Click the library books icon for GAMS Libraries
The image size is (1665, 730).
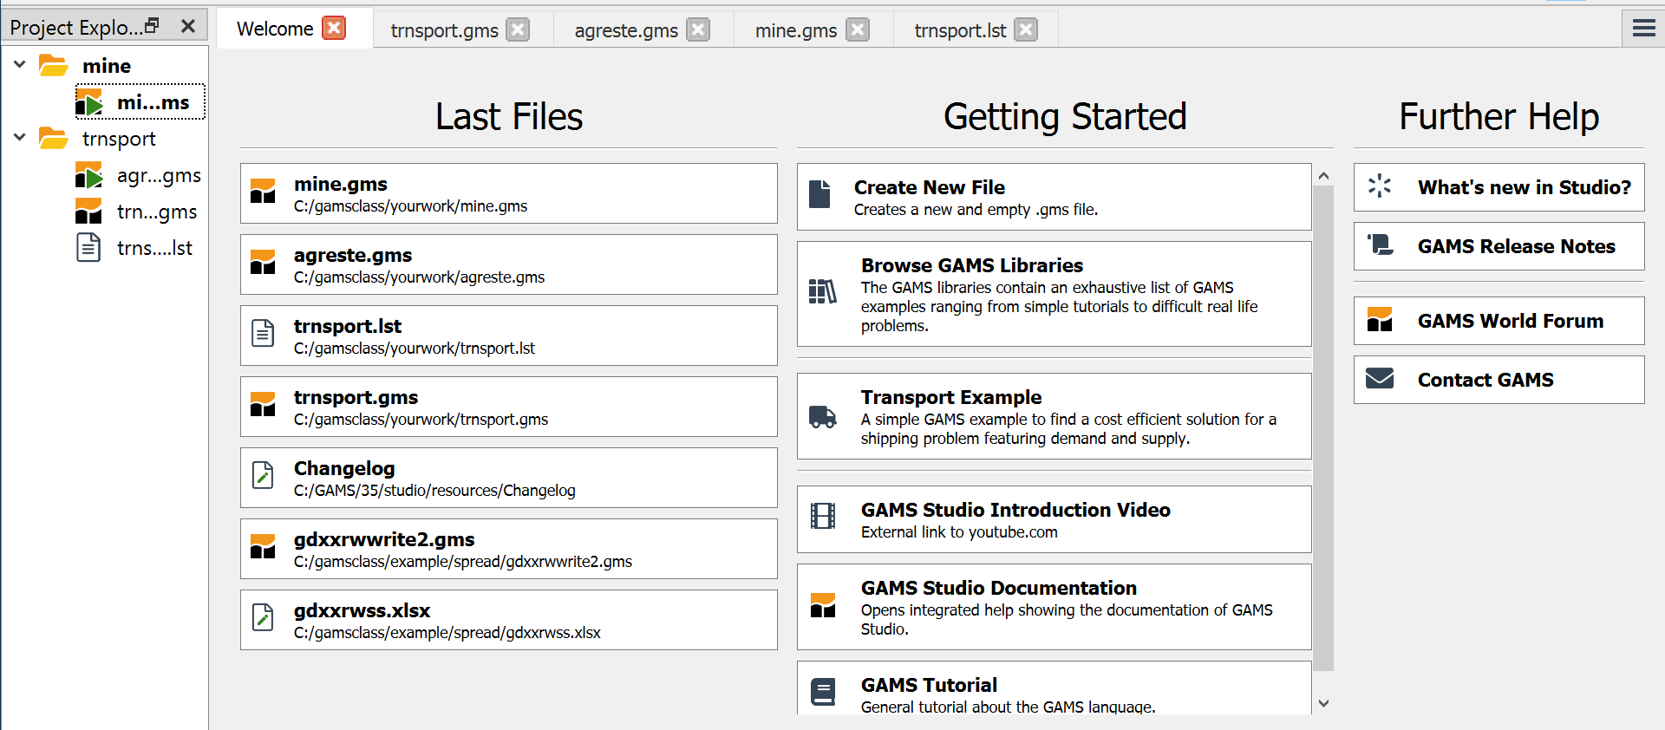822,292
